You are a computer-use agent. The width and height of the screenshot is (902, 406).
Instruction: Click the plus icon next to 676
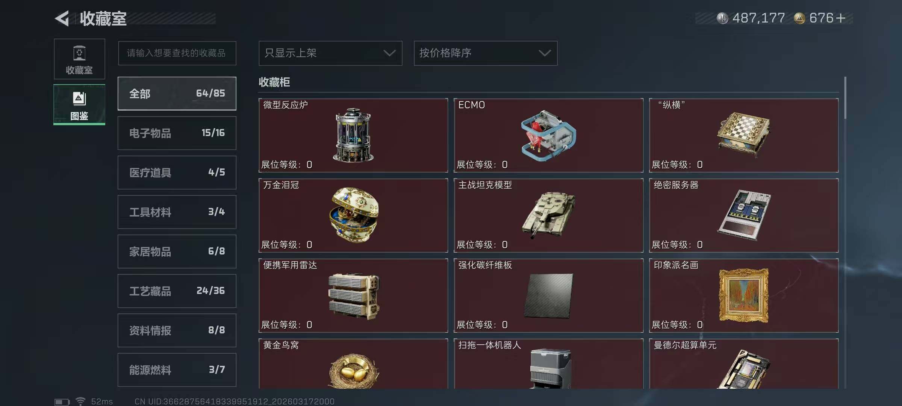coord(841,18)
